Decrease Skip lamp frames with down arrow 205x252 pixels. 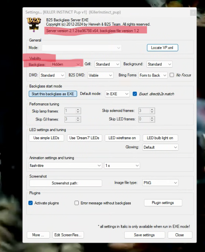pos(78,112)
